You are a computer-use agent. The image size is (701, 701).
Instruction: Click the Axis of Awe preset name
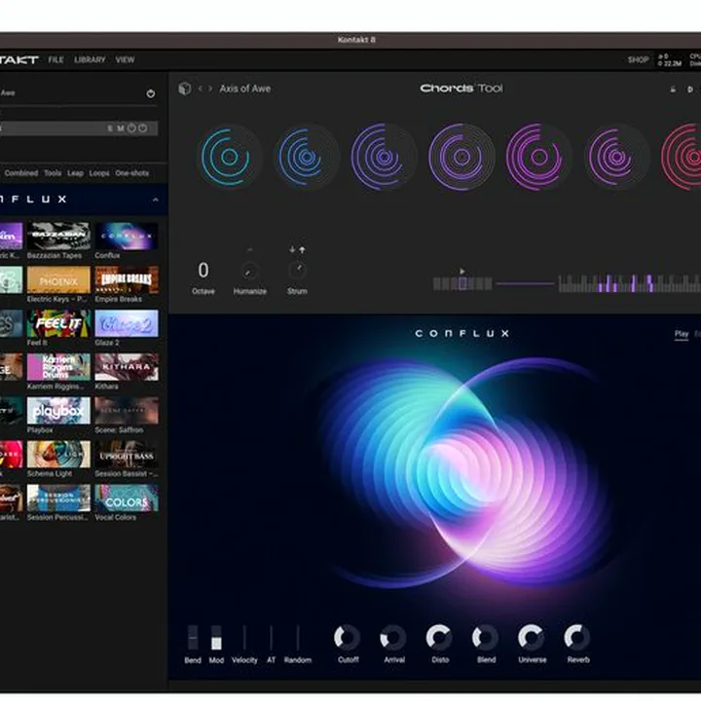tap(245, 89)
